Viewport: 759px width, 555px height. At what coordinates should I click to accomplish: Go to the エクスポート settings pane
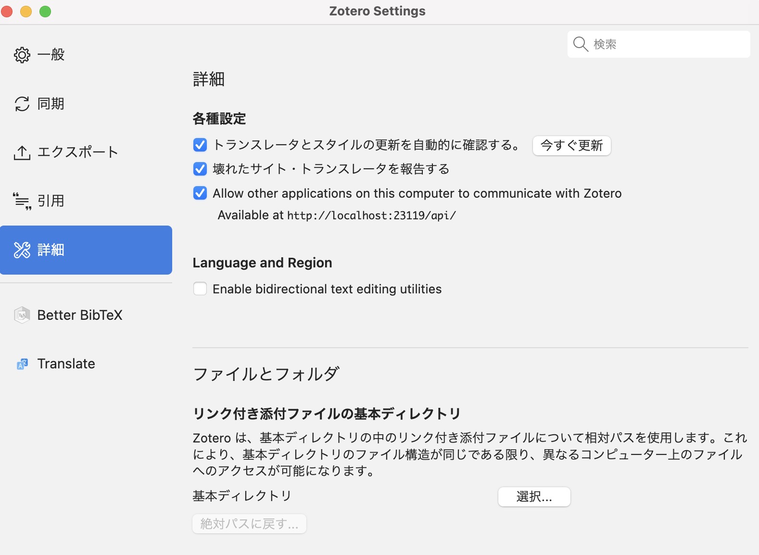click(78, 152)
